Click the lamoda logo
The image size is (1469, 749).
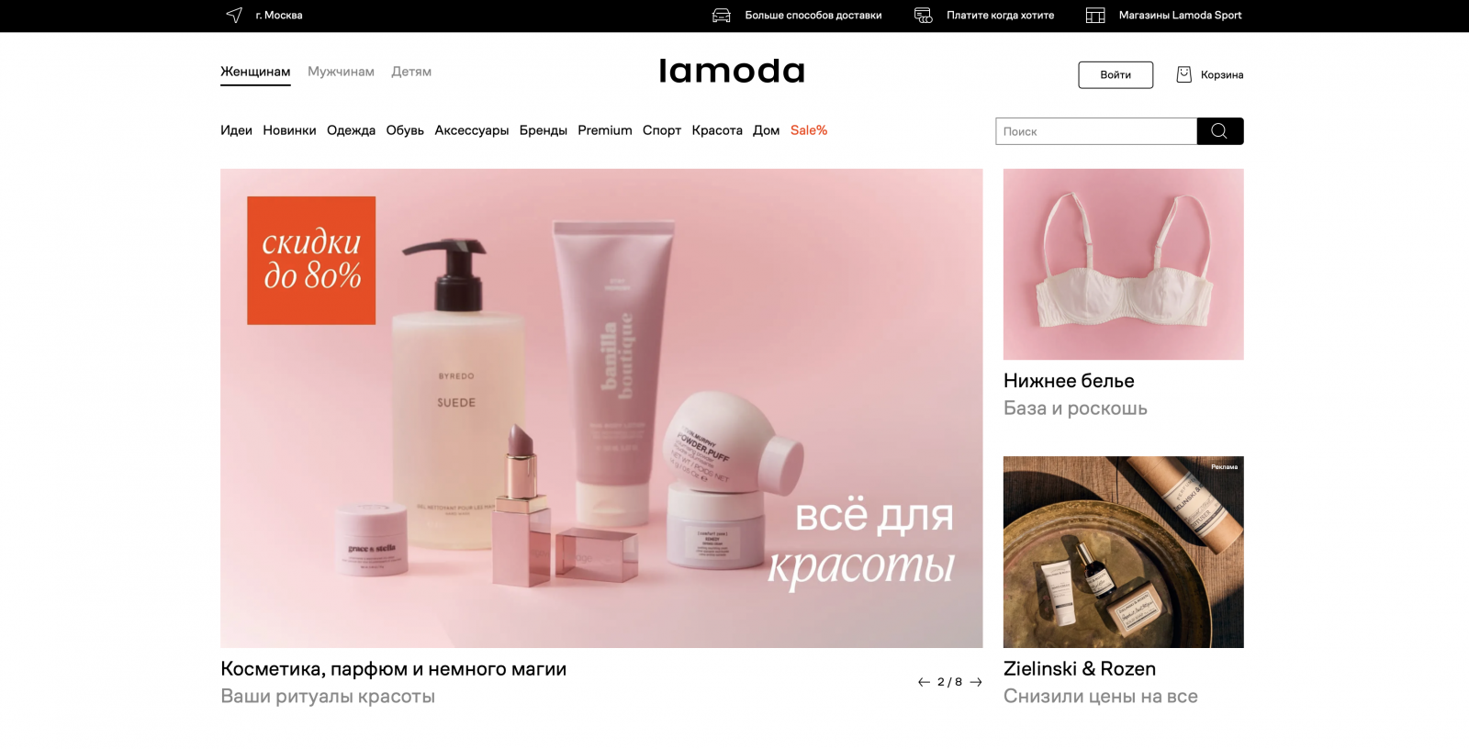[x=732, y=72]
